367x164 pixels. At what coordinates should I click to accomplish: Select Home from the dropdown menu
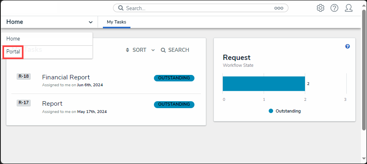[x=13, y=39]
